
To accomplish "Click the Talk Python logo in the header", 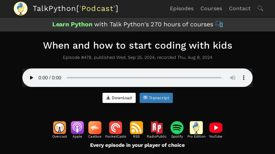I will pyautogui.click(x=21, y=9).
